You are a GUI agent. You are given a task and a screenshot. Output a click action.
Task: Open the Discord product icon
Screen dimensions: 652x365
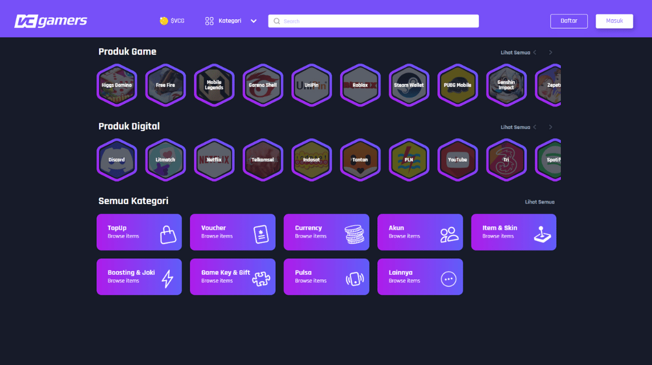(x=117, y=160)
